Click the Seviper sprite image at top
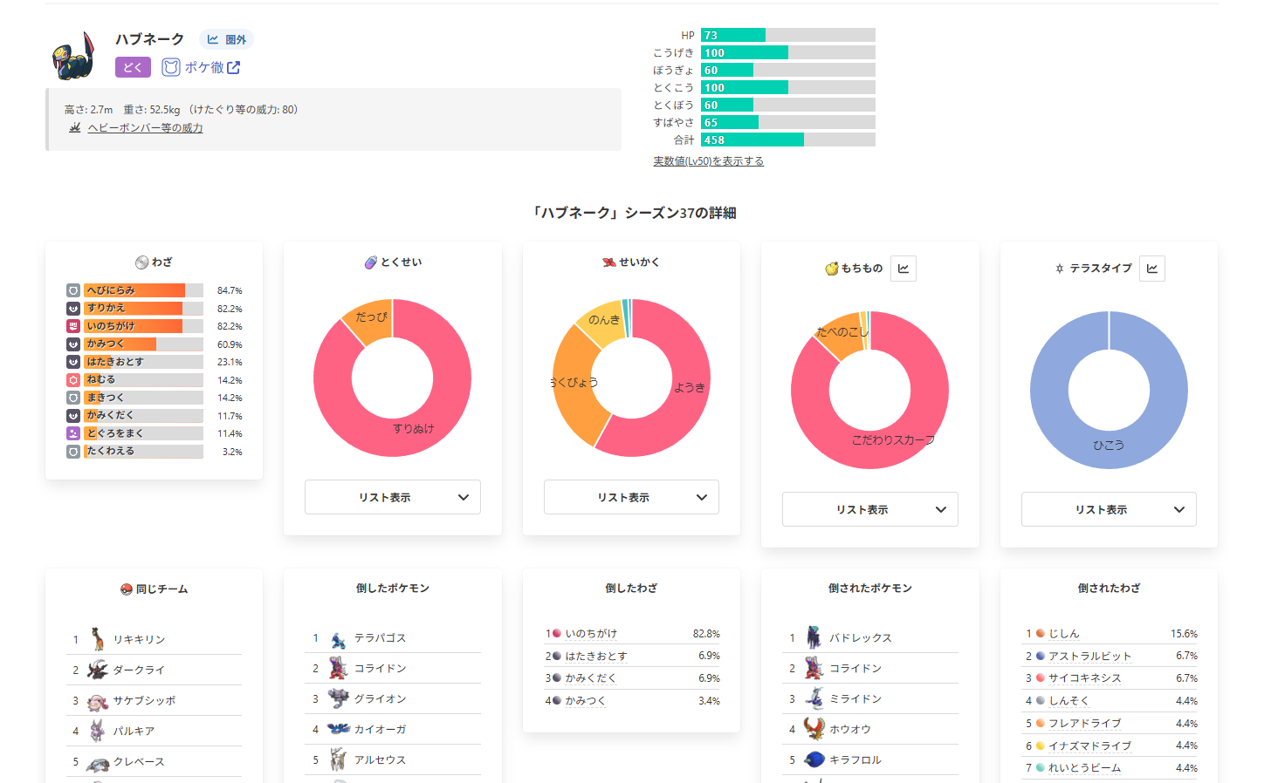 click(x=73, y=56)
